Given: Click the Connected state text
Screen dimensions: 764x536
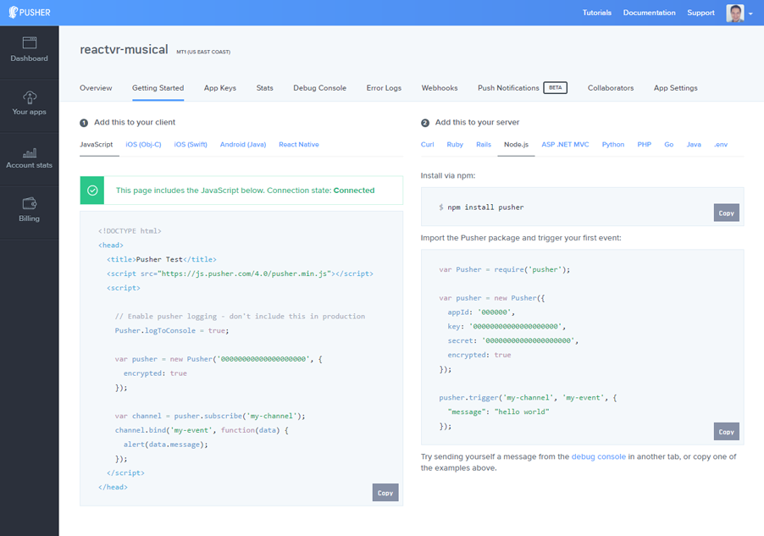Looking at the screenshot, I should [x=354, y=191].
